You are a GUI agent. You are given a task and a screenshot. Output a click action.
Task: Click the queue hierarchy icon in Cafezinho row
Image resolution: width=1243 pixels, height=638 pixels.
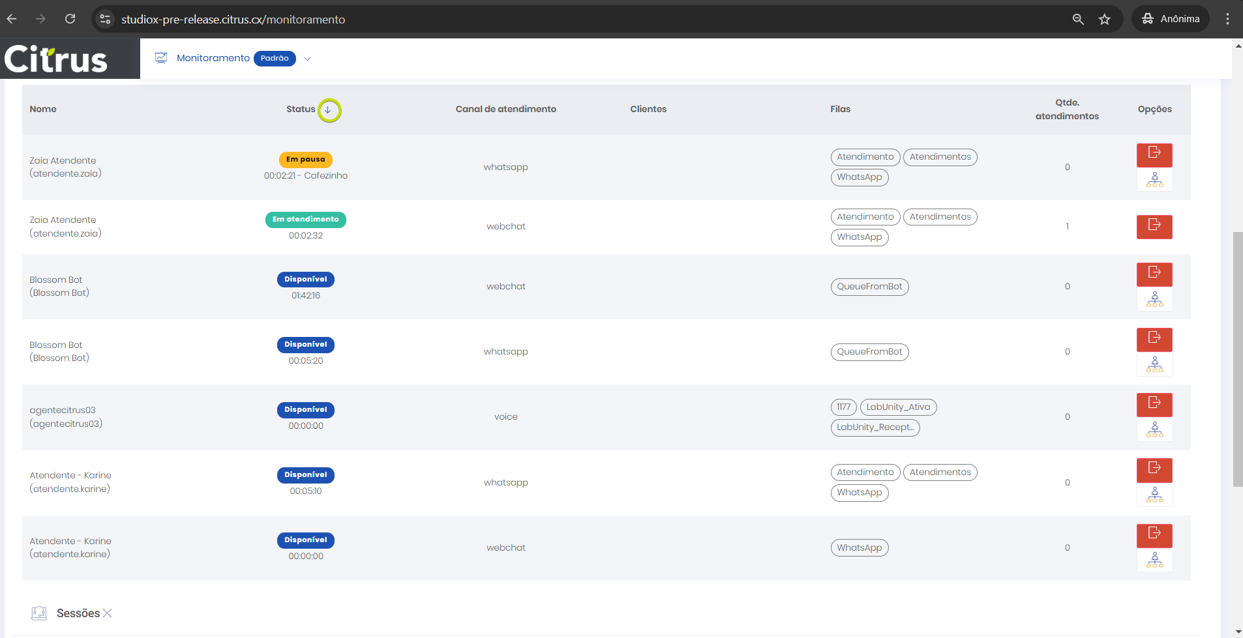coord(1154,180)
